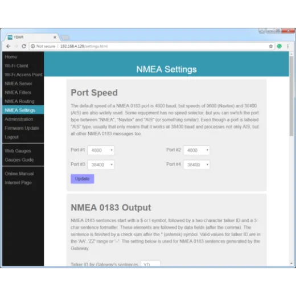Open the browser three-dot menu
The width and height of the screenshot is (296, 296).
click(x=287, y=46)
